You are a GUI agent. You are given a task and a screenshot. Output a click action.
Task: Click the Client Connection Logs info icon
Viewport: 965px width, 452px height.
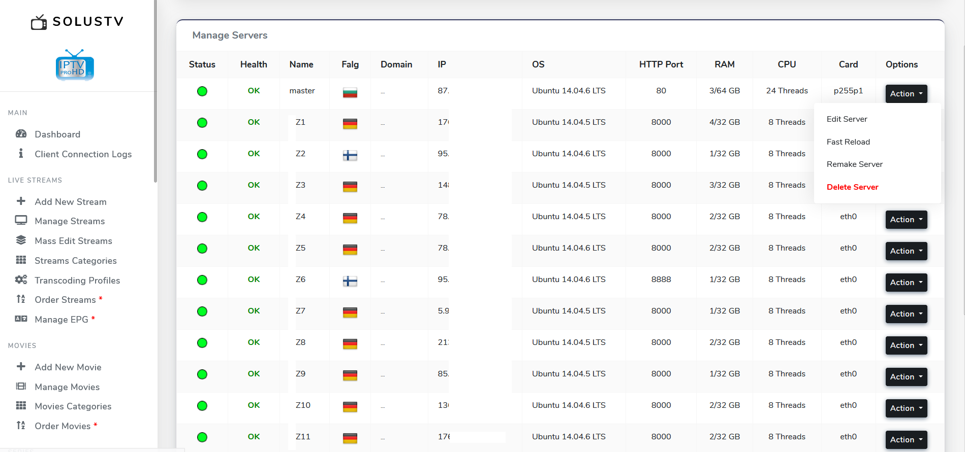click(21, 154)
